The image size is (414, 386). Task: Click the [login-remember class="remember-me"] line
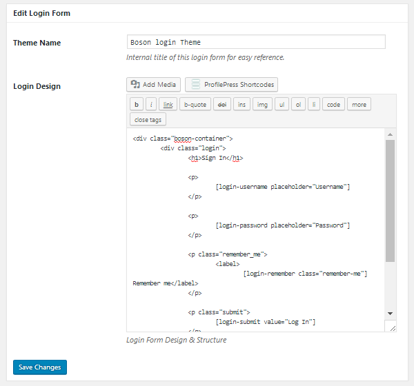click(305, 274)
